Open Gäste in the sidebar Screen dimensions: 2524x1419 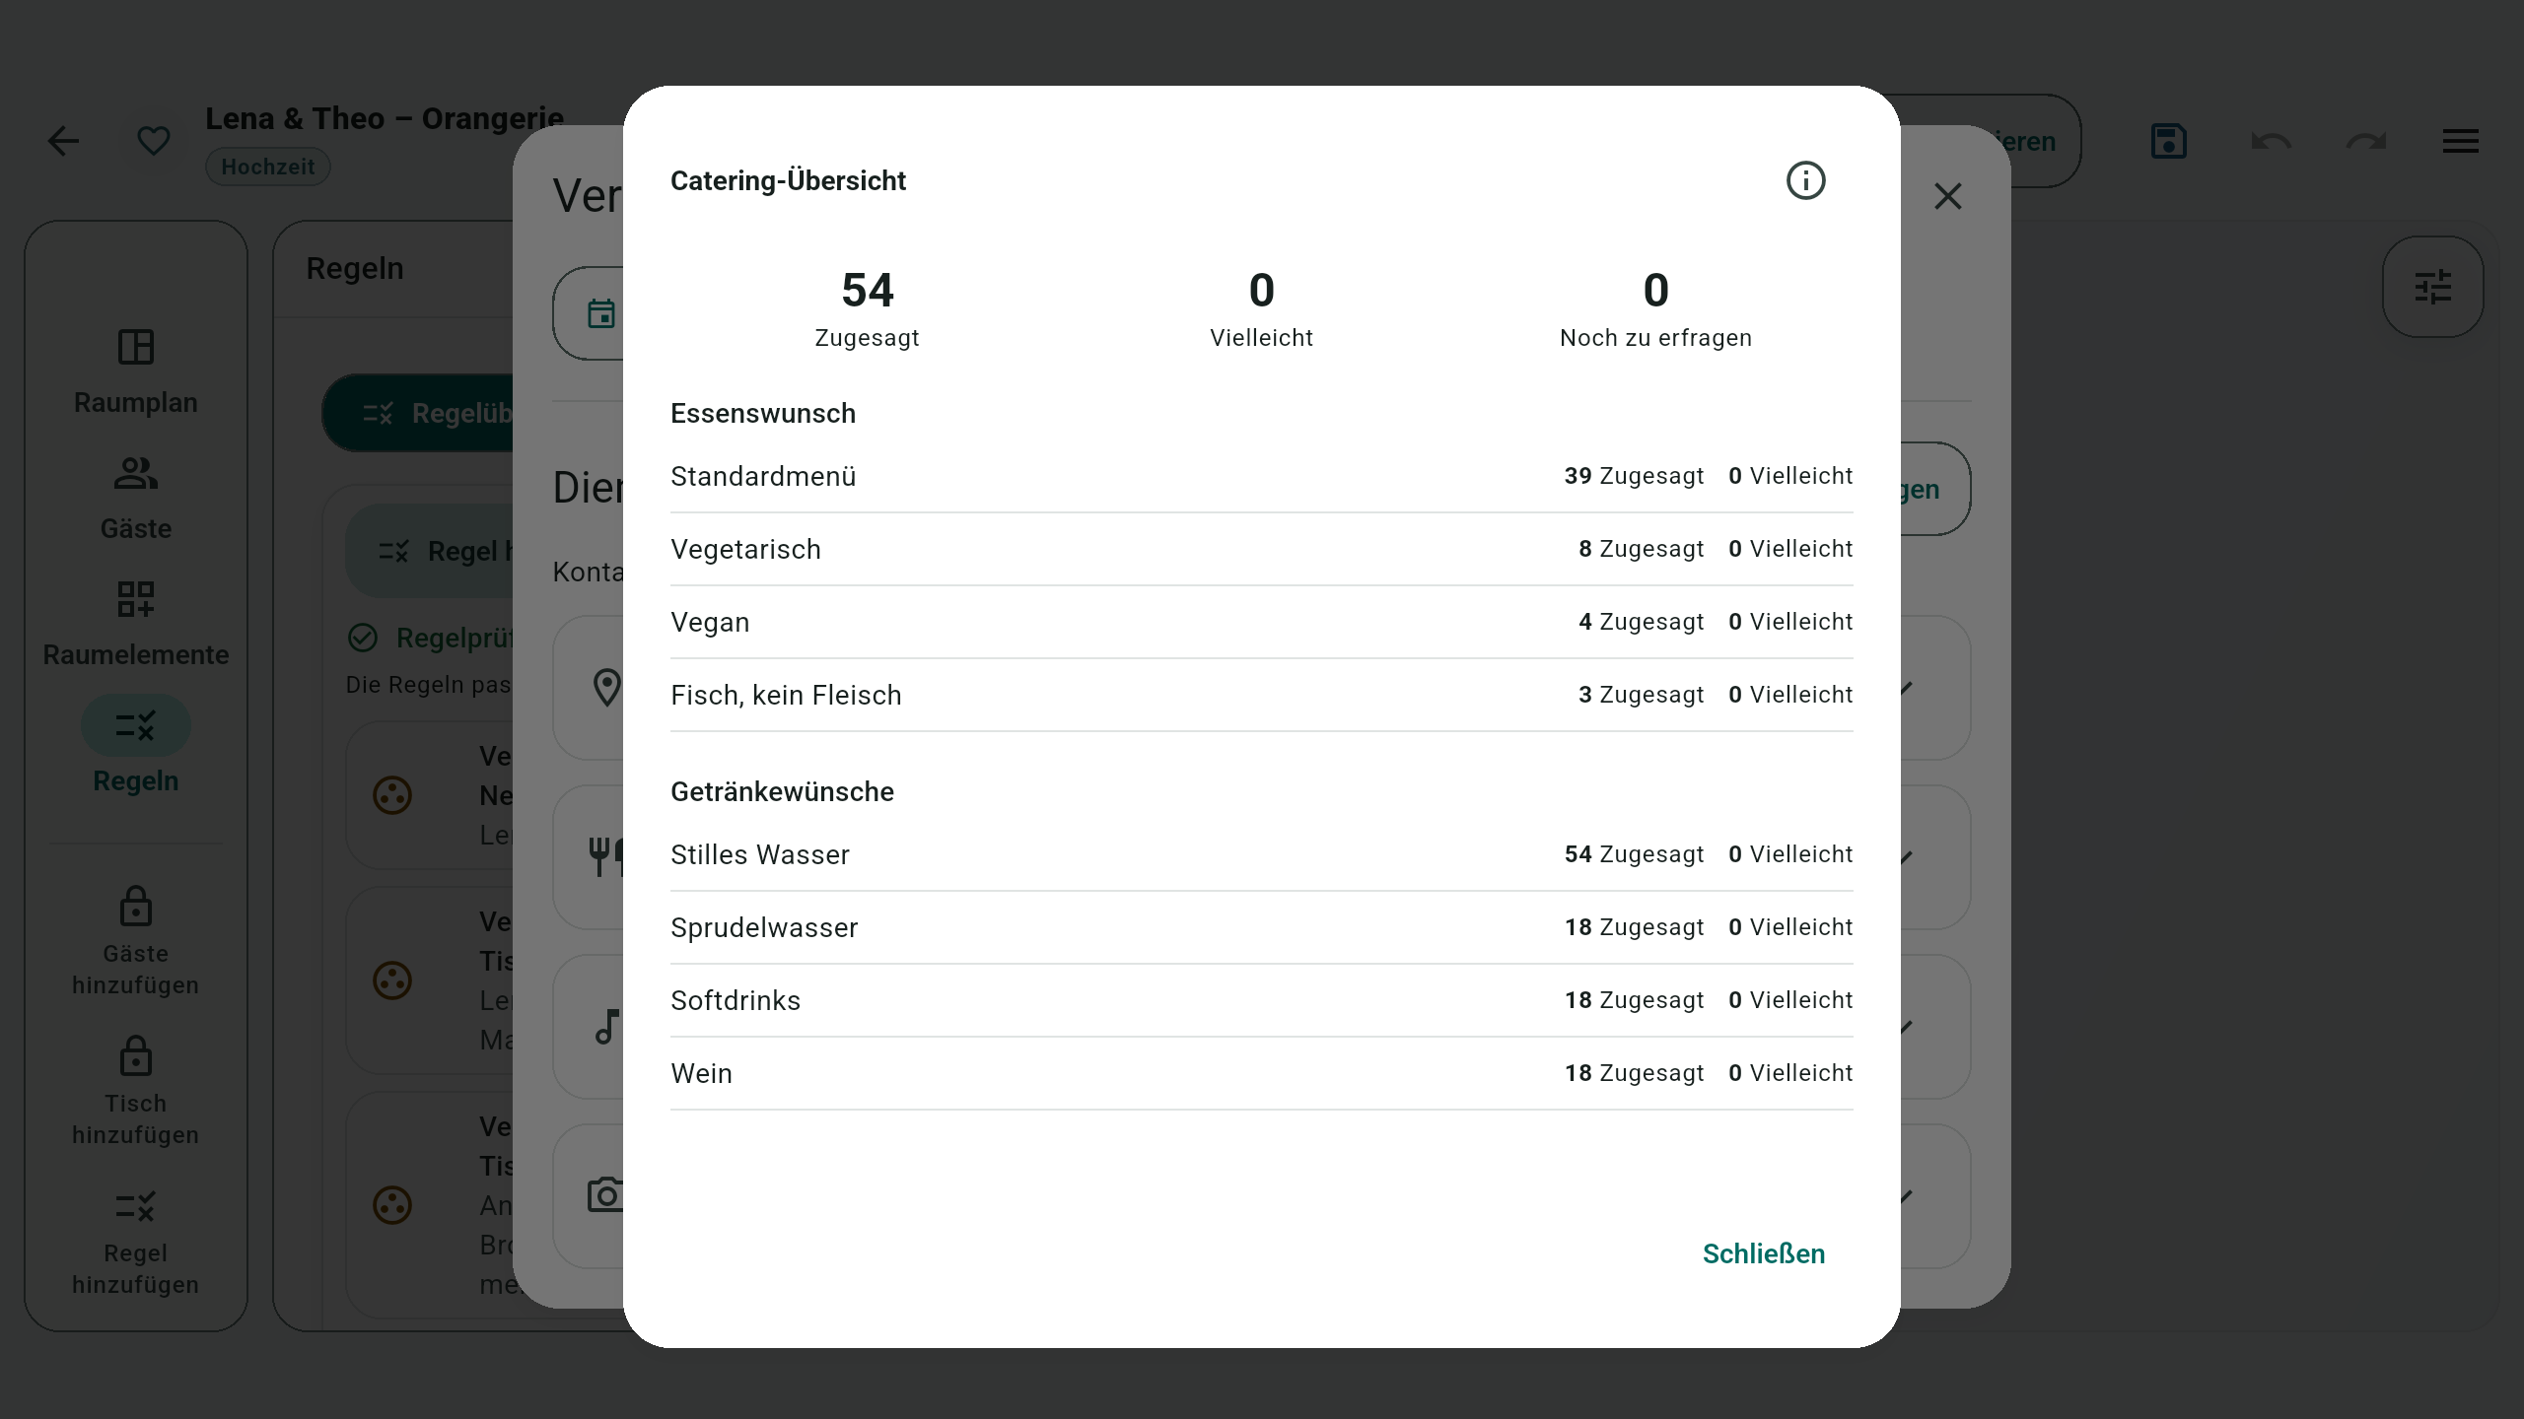(x=136, y=499)
